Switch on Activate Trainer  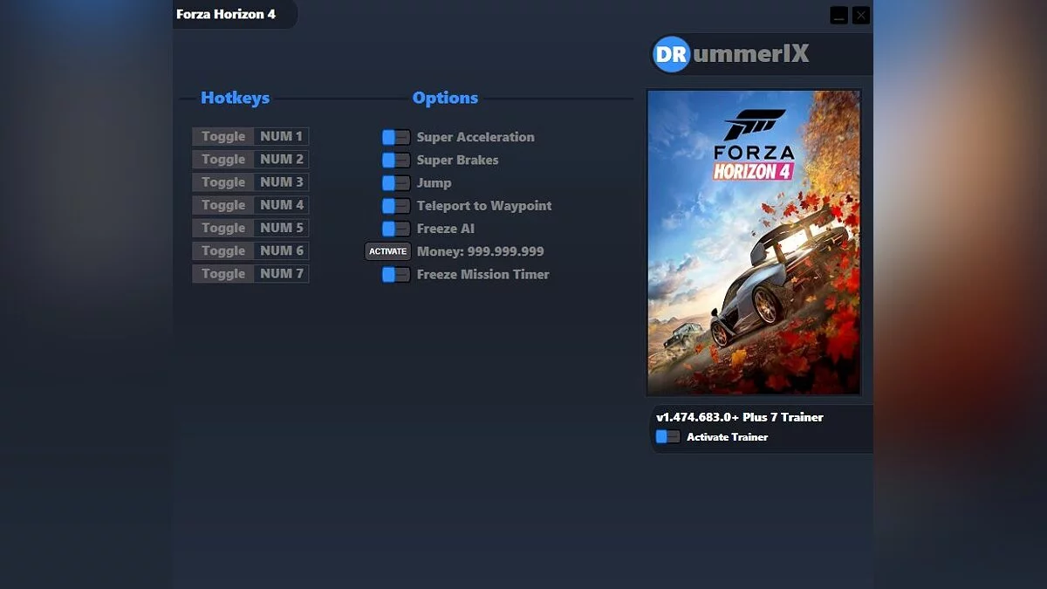point(668,435)
